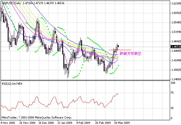
Task: Click the 1.51990 price axis label
Action: tap(176, 32)
